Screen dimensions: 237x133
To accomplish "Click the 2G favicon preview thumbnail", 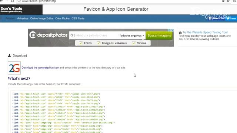I will [x=14, y=68].
